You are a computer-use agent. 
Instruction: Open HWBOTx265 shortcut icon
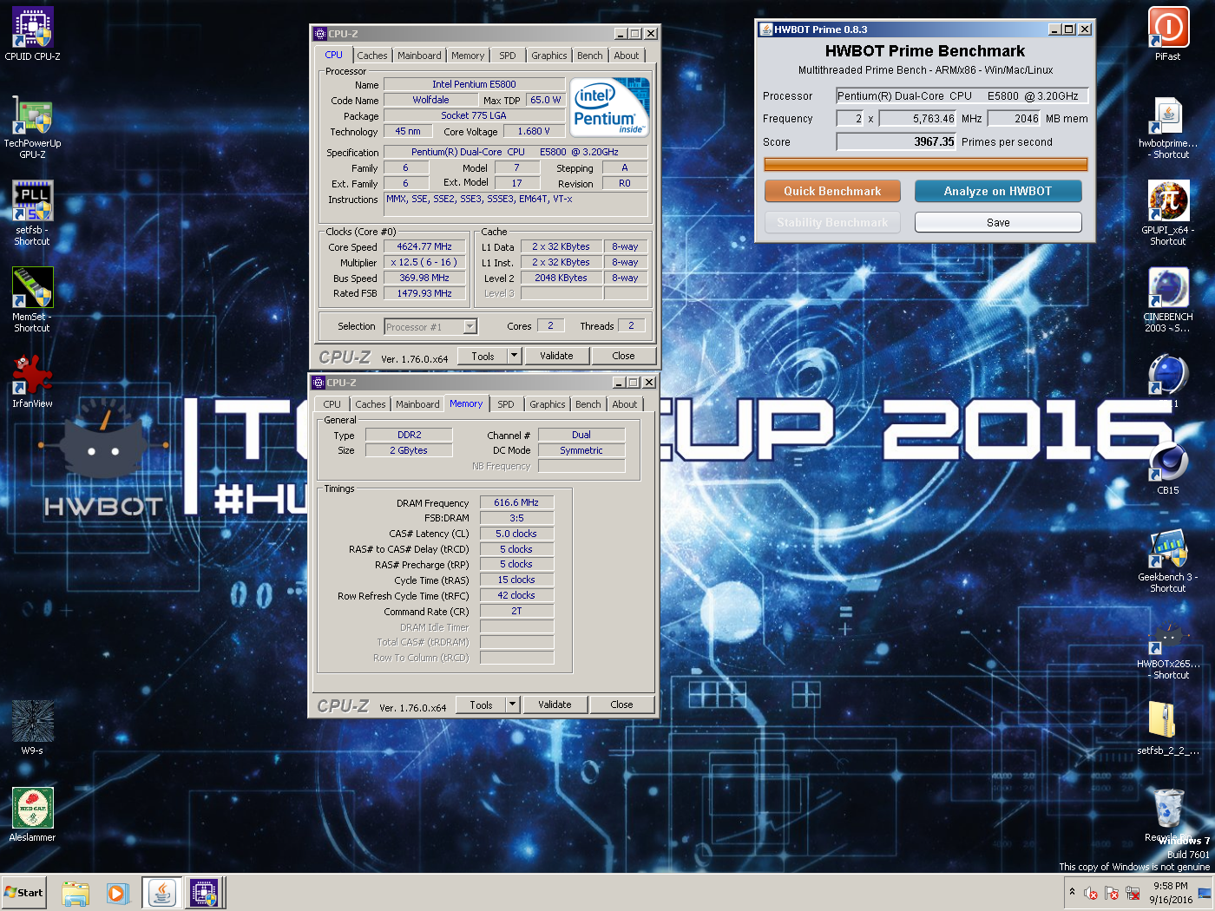pos(1168,648)
